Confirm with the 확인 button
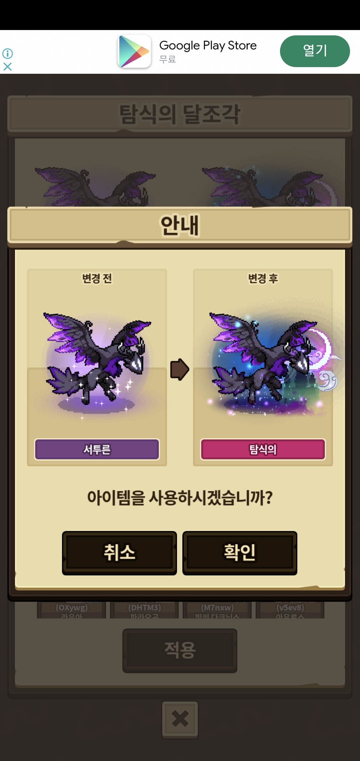This screenshot has height=761, width=360. point(240,553)
